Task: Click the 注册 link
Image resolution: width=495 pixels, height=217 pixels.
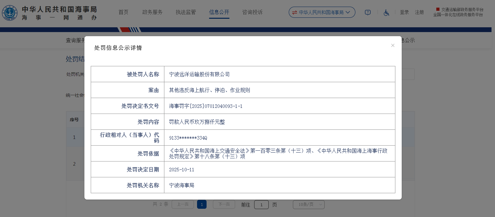Action: click(x=419, y=12)
